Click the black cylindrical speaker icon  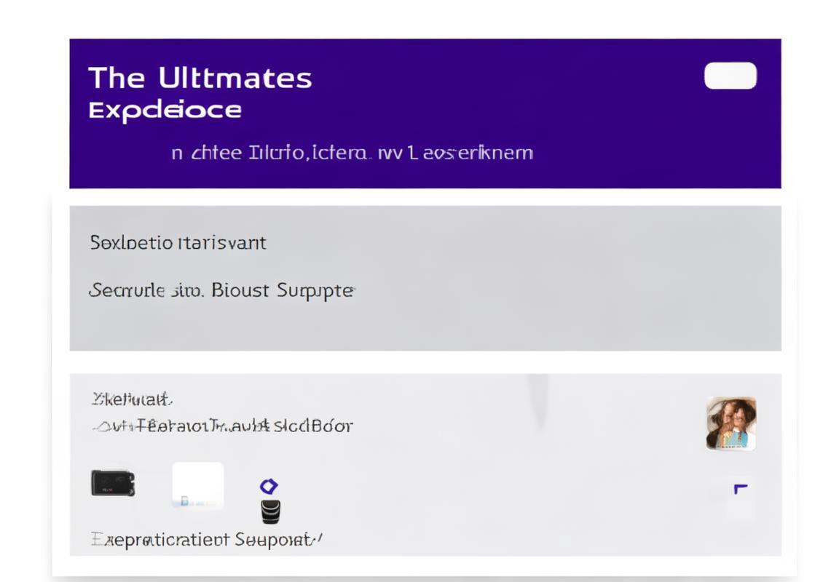point(270,511)
